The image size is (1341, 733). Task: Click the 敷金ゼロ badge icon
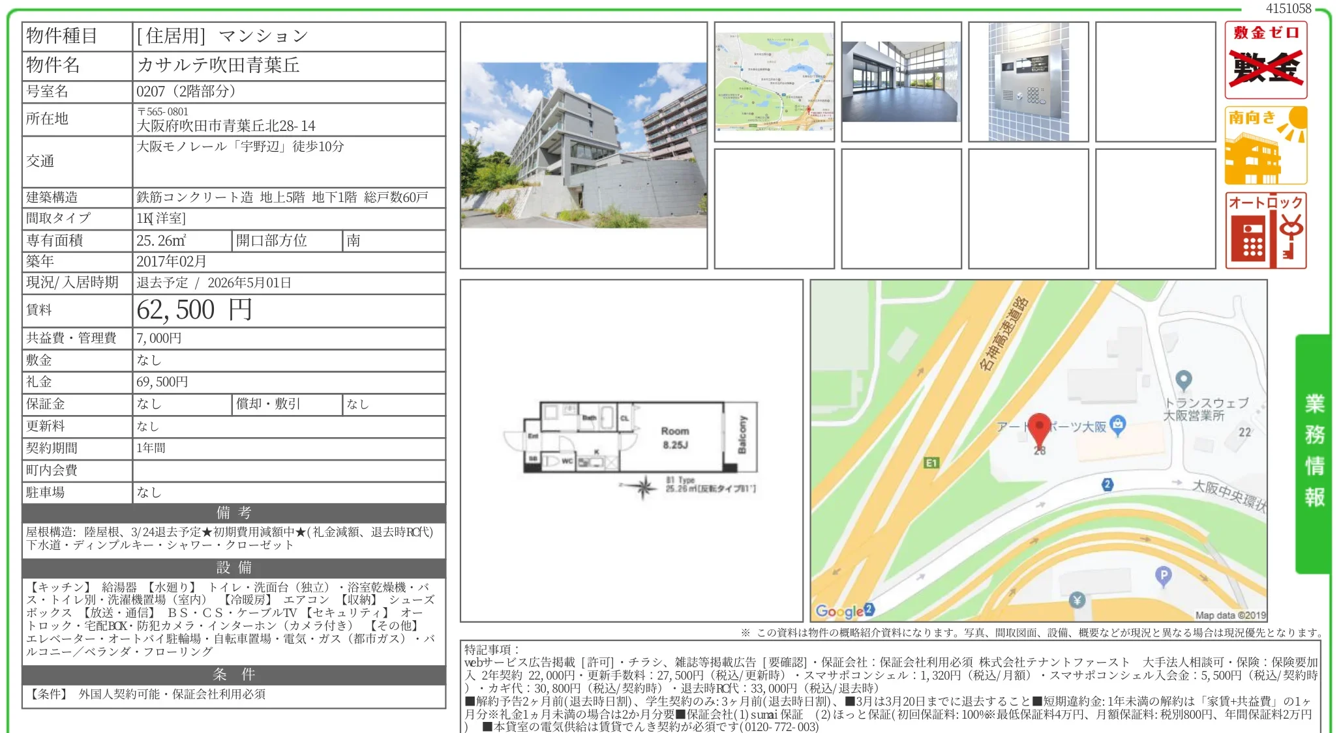pos(1265,60)
